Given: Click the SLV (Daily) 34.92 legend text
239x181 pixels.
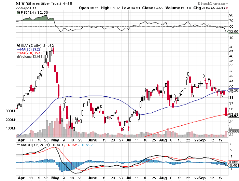Looking at the screenshot, I should (37, 45).
